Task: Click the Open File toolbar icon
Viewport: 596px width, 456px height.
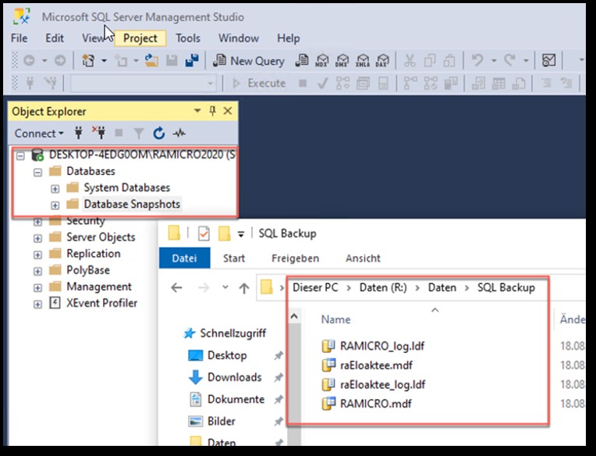Action: [x=151, y=60]
